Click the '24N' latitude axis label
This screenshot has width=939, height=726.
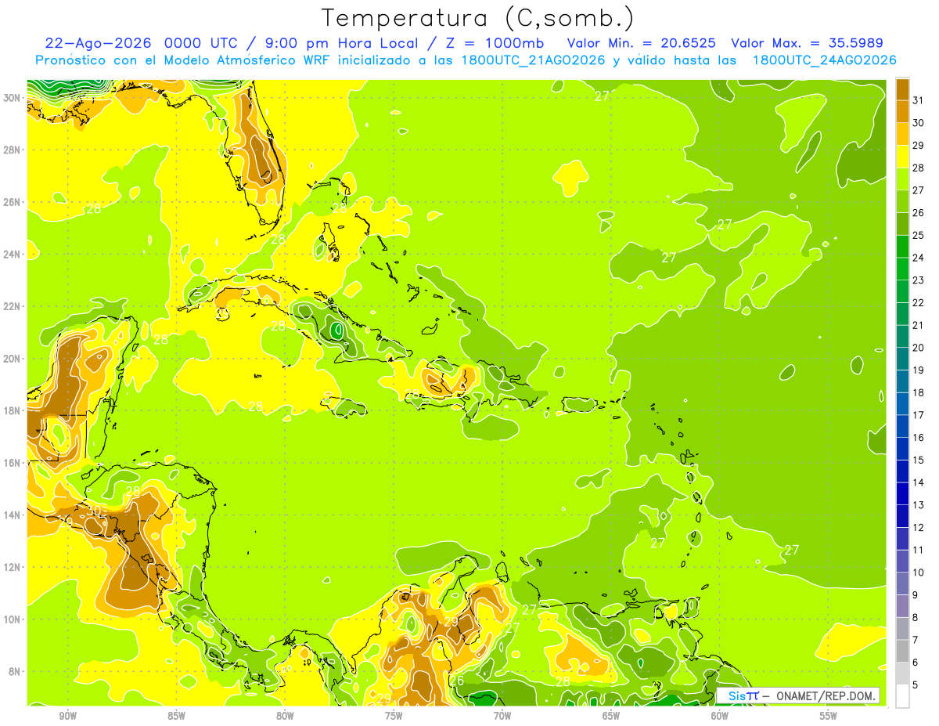[x=13, y=255]
